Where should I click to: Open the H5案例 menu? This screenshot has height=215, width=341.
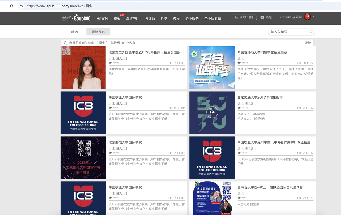pos(102,19)
